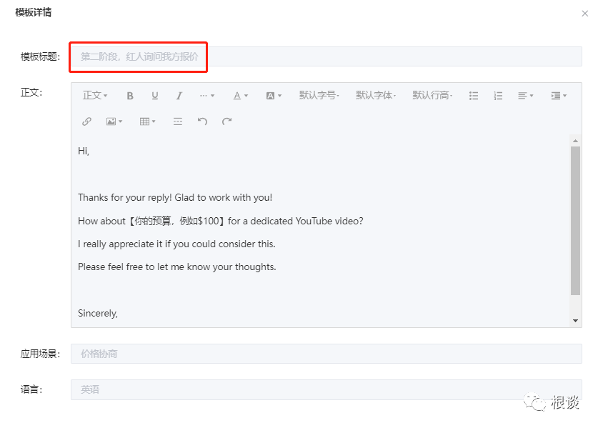Click the editor vertical scrollbar thumb

point(576,221)
